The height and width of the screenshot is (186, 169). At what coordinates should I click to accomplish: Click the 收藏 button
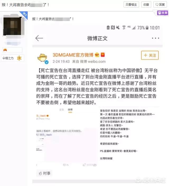click(x=146, y=5)
